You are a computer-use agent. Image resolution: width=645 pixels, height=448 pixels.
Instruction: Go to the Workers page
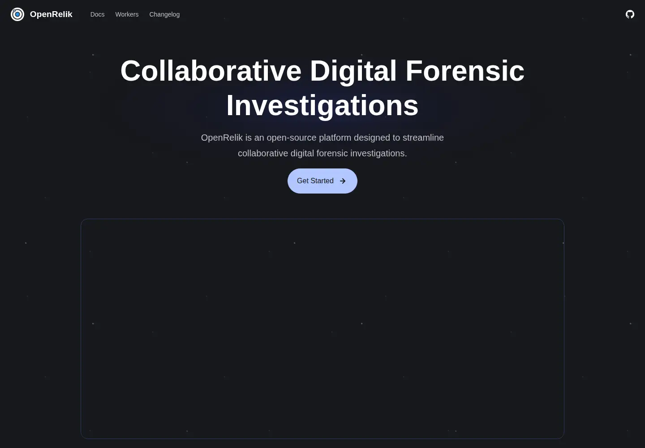[x=127, y=14]
